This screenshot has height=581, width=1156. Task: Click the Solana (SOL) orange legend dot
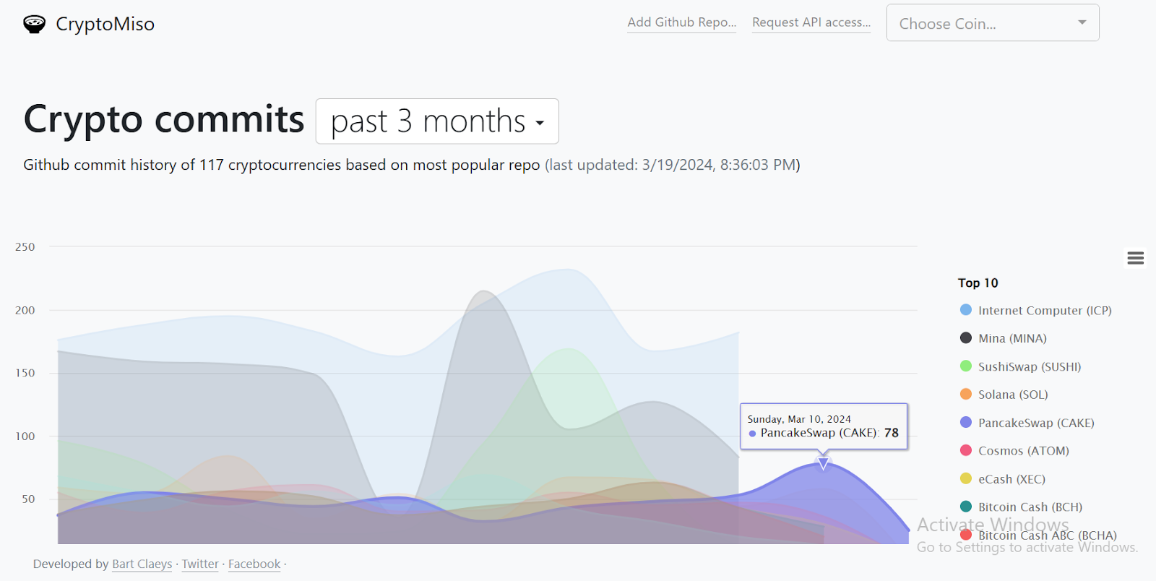pyautogui.click(x=966, y=395)
